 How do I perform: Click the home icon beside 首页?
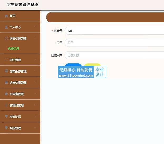coord(6,16)
